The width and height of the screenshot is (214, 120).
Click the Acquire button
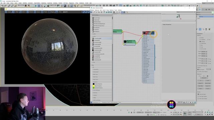click(x=208, y=88)
